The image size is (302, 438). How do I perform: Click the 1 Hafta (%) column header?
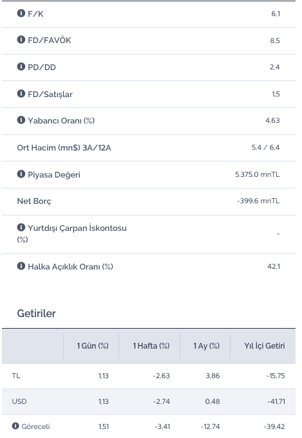tap(151, 346)
